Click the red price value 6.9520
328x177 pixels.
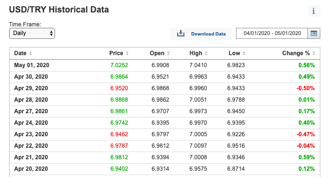[x=119, y=88]
